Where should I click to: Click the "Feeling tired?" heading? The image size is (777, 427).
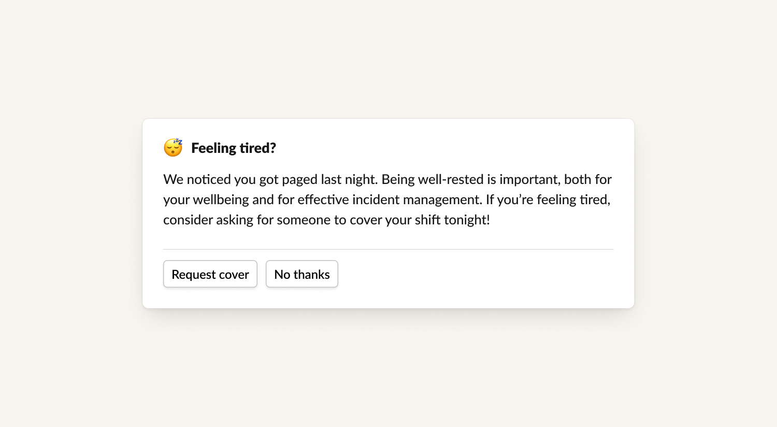pos(234,148)
